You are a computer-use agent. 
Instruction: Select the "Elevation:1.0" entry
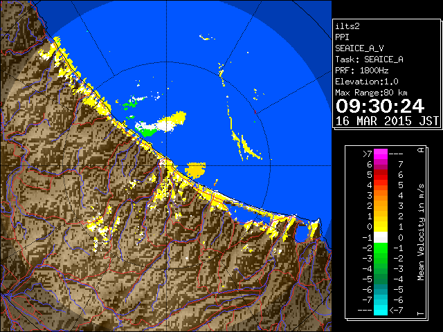(x=367, y=82)
